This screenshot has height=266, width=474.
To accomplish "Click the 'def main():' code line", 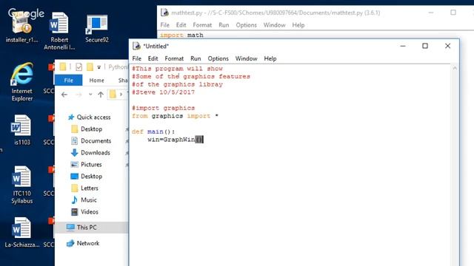I will (x=153, y=132).
